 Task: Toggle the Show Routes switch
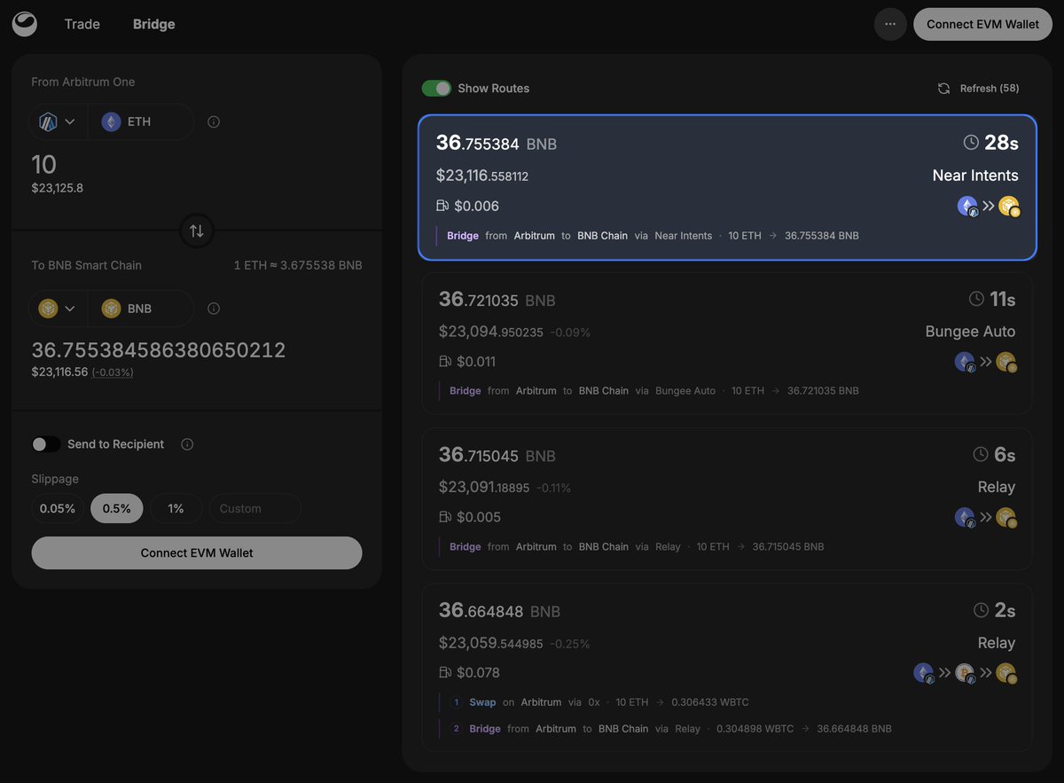click(436, 89)
